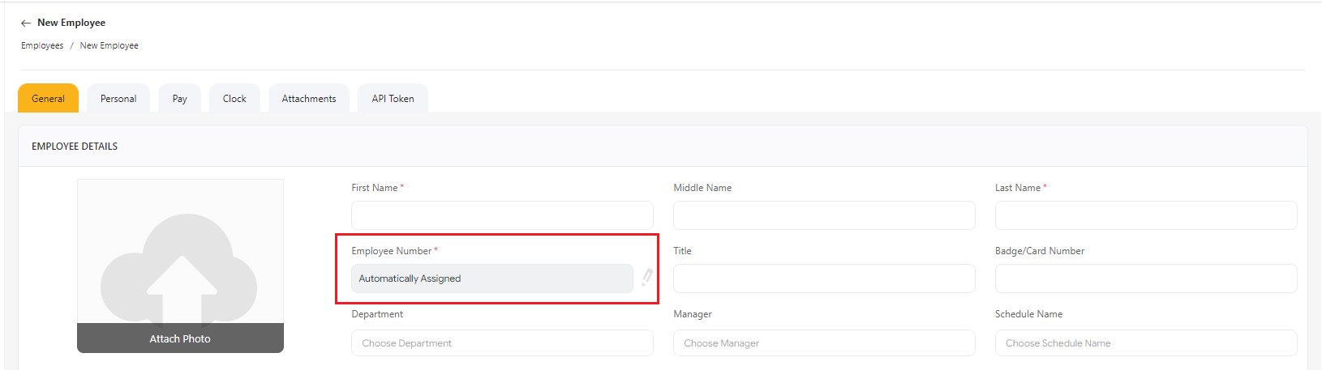This screenshot has height=370, width=1322.
Task: Switch to the General tab
Action: (x=48, y=99)
